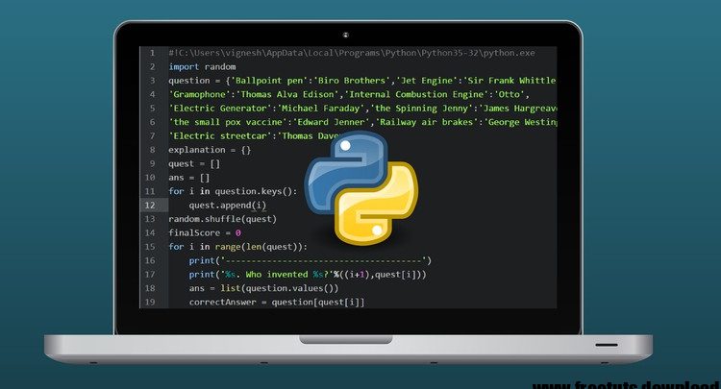This screenshot has height=389, width=721.
Task: Click the 'Who invented %s?' print line
Action: pos(308,274)
